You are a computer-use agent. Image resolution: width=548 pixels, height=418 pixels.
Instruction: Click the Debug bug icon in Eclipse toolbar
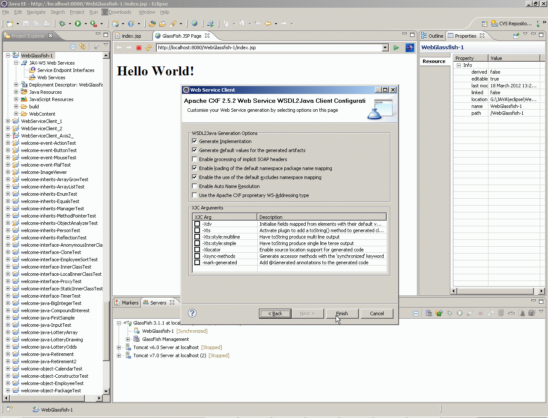tap(63, 24)
